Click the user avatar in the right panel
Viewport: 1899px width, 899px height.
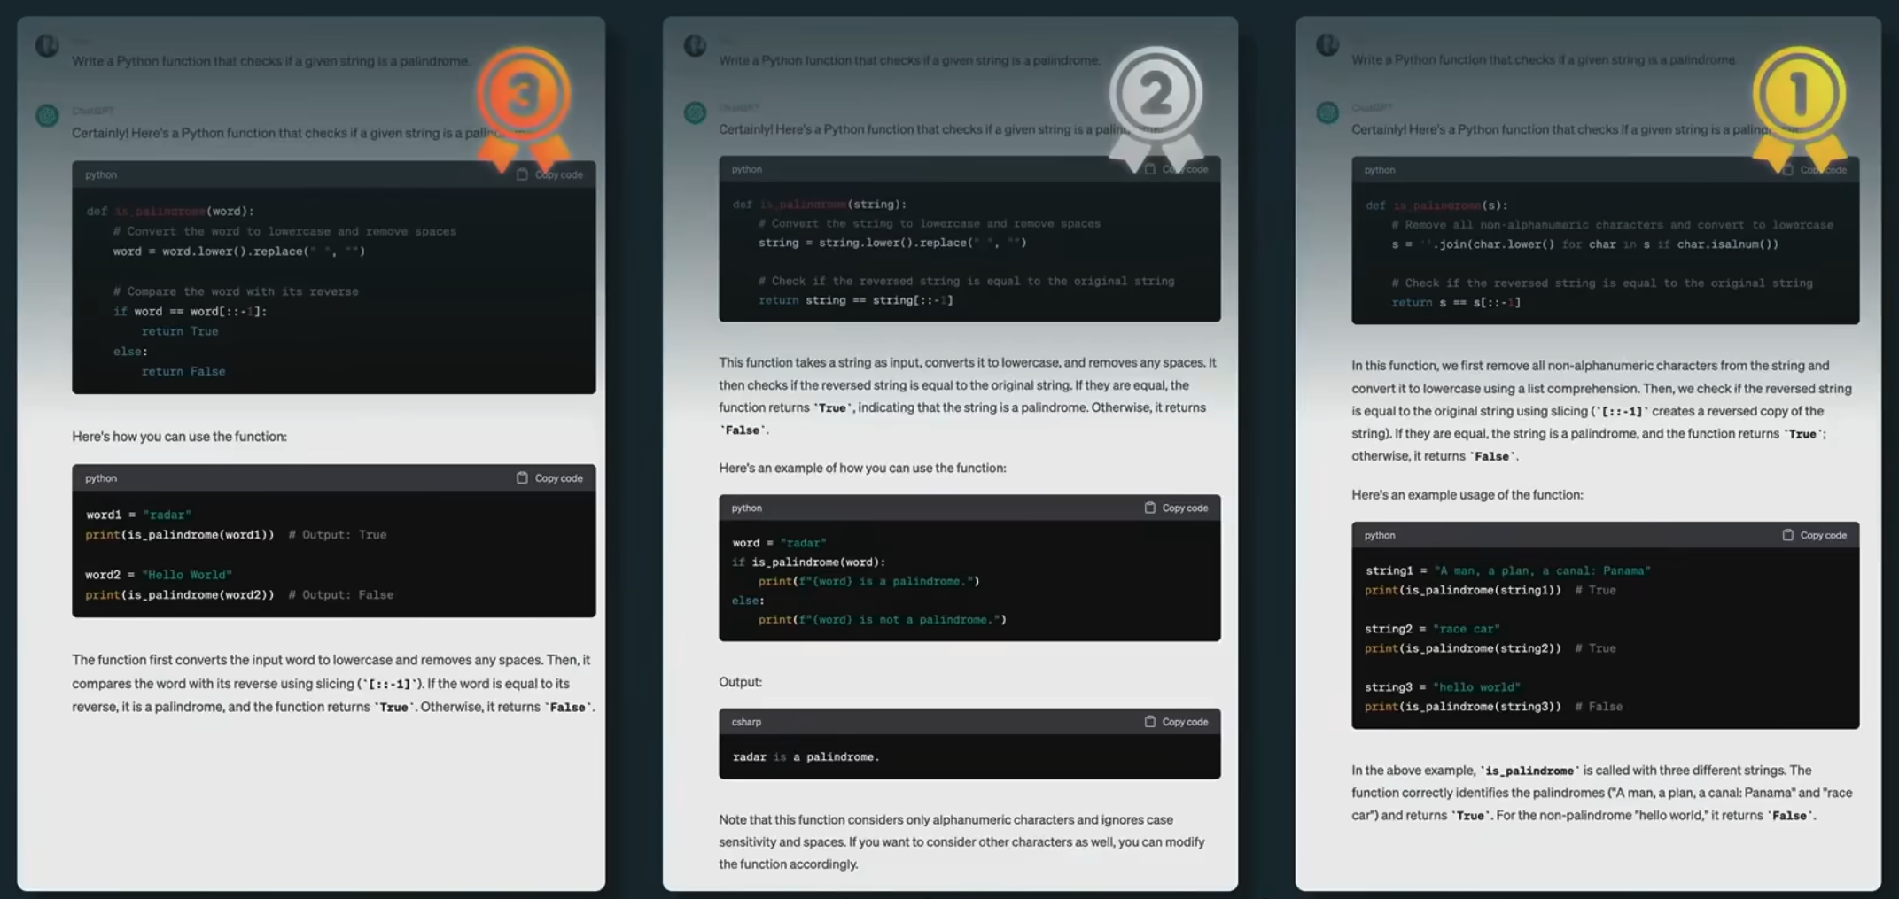[x=1327, y=44]
